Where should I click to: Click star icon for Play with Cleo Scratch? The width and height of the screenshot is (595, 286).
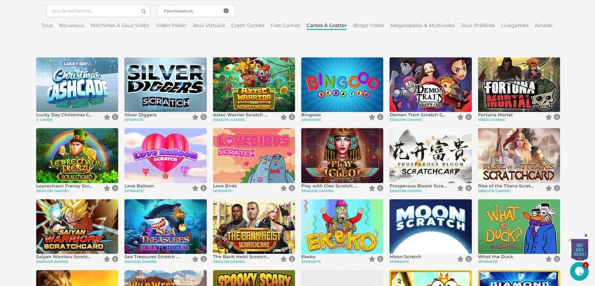pyautogui.click(x=372, y=188)
